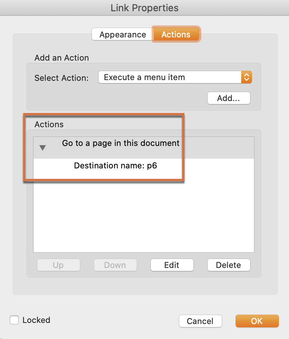
Task: Collapse the disclosure triangle next to the action
Action: click(42, 147)
